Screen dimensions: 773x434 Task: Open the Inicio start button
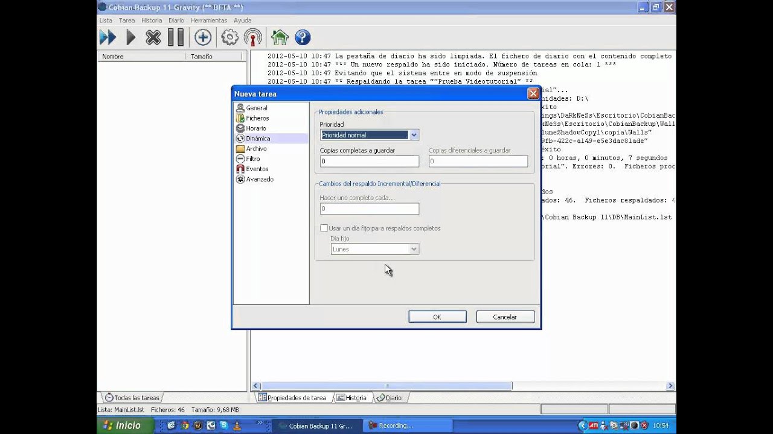click(x=125, y=426)
